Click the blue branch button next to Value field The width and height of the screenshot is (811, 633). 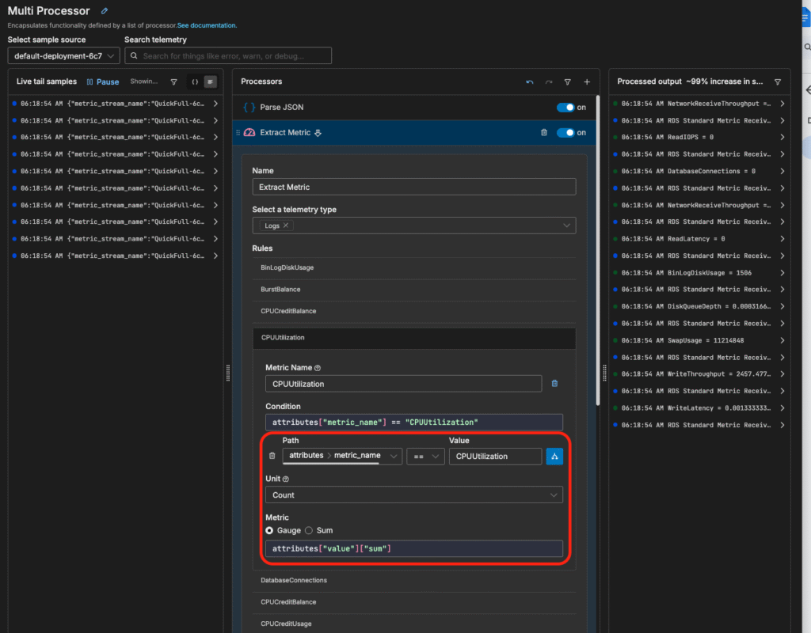point(554,456)
